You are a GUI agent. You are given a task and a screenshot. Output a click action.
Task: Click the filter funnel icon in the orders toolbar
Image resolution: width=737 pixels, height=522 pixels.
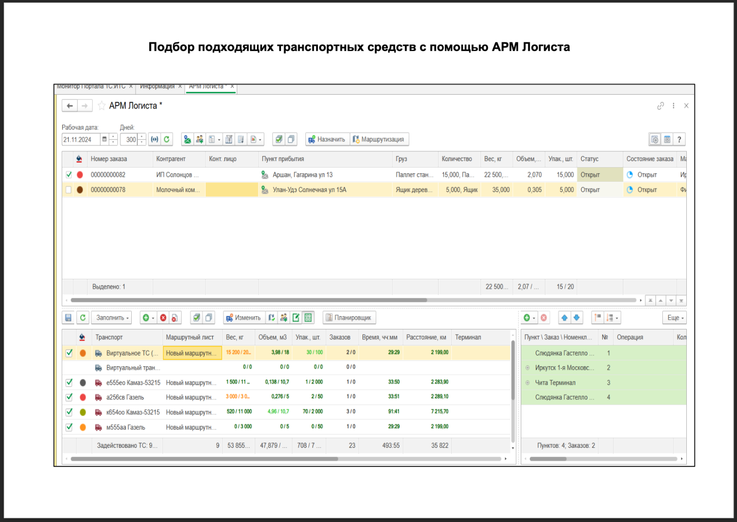pos(229,139)
